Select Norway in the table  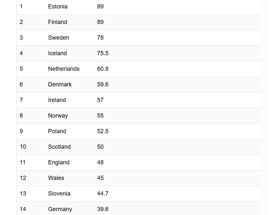click(58, 116)
